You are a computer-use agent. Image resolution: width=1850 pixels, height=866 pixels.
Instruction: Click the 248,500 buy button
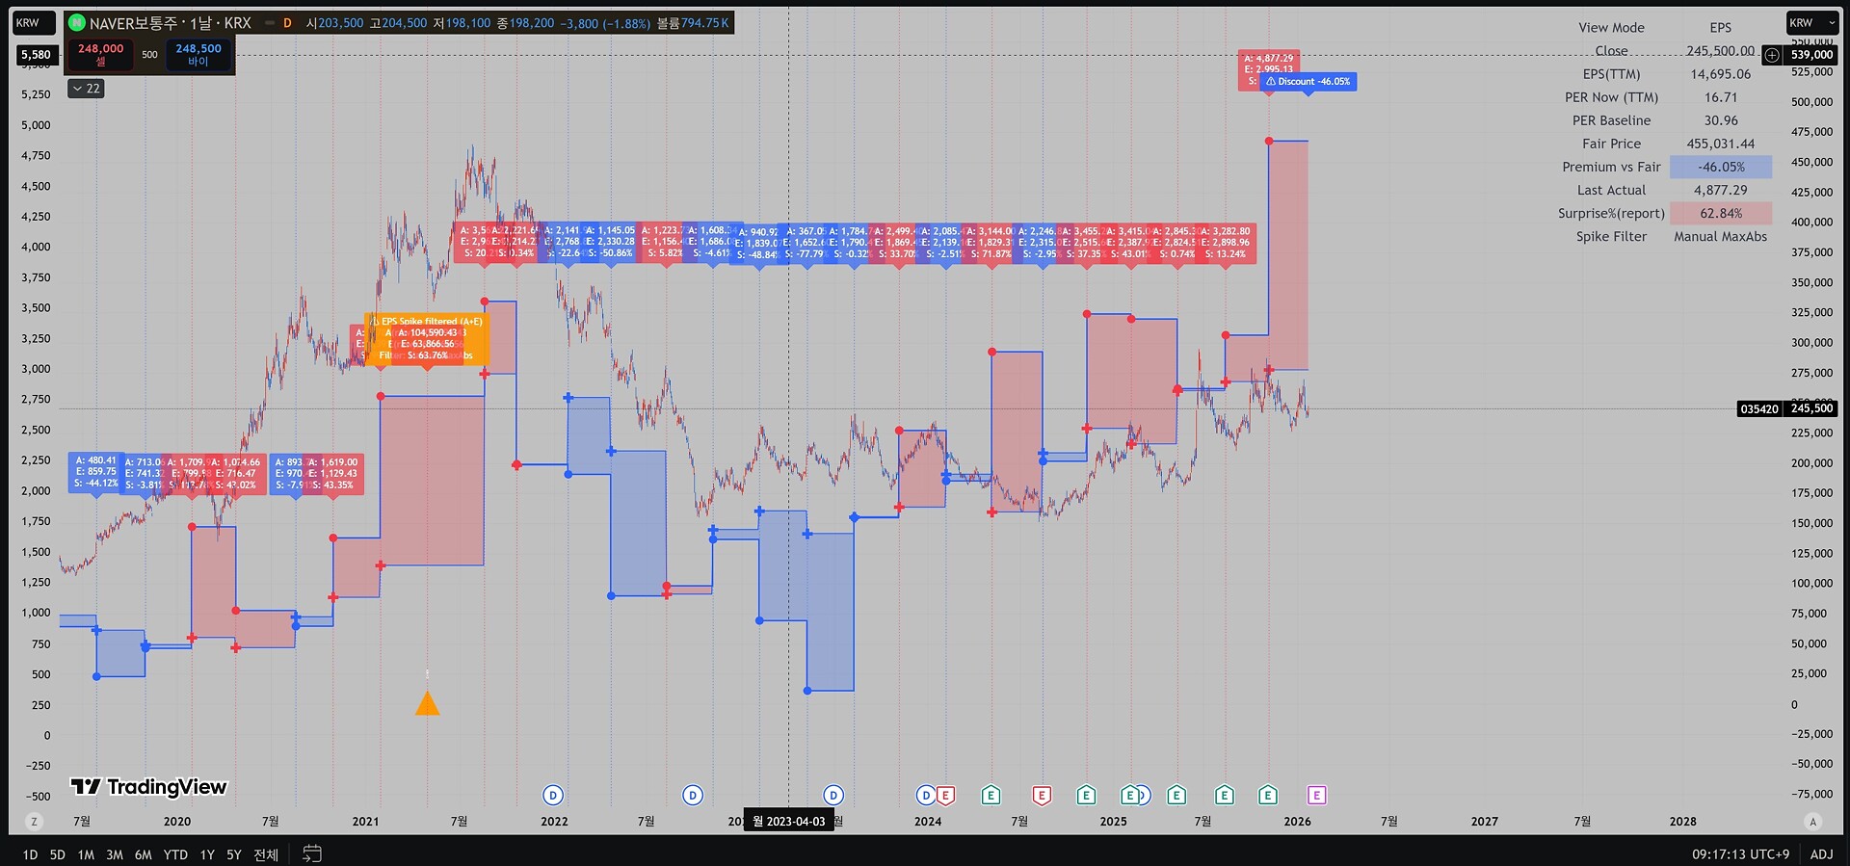(x=198, y=54)
